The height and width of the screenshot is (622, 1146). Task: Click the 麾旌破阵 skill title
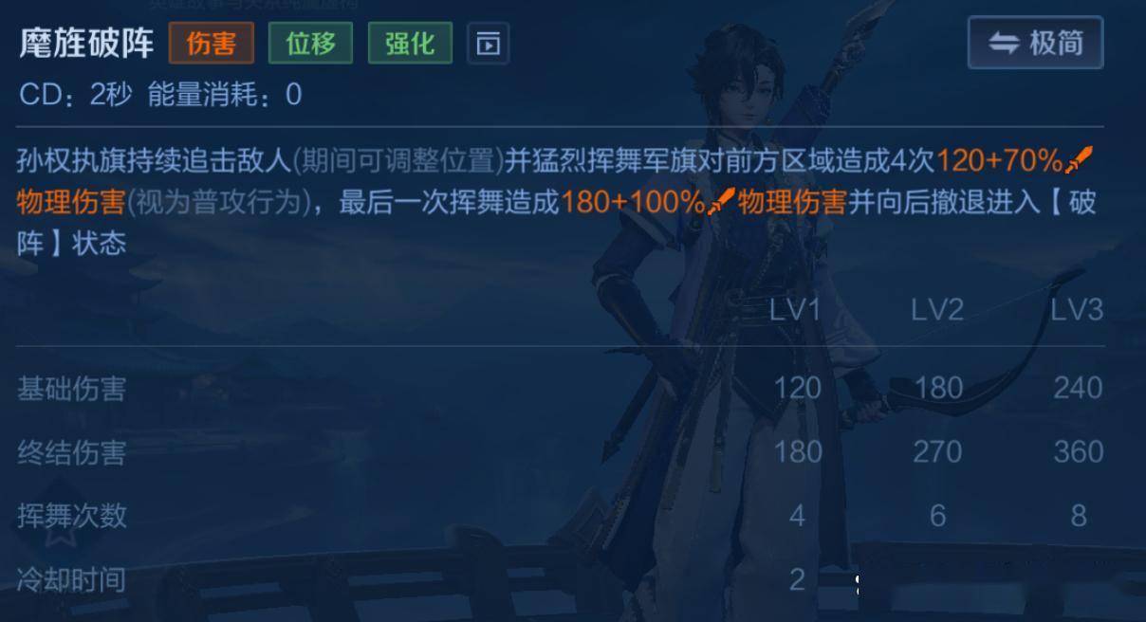[x=86, y=44]
